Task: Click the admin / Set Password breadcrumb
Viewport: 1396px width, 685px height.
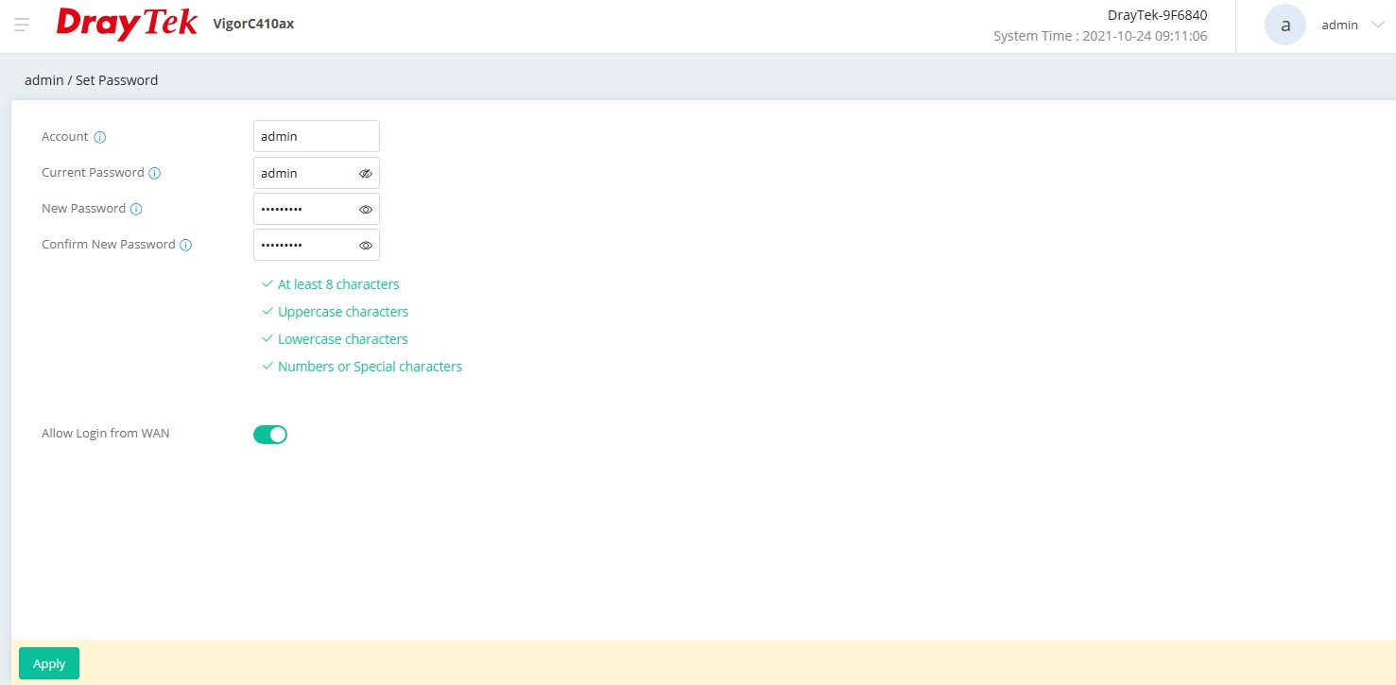Action: coord(92,80)
